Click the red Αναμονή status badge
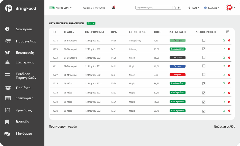240x146 pixels. coord(177,75)
